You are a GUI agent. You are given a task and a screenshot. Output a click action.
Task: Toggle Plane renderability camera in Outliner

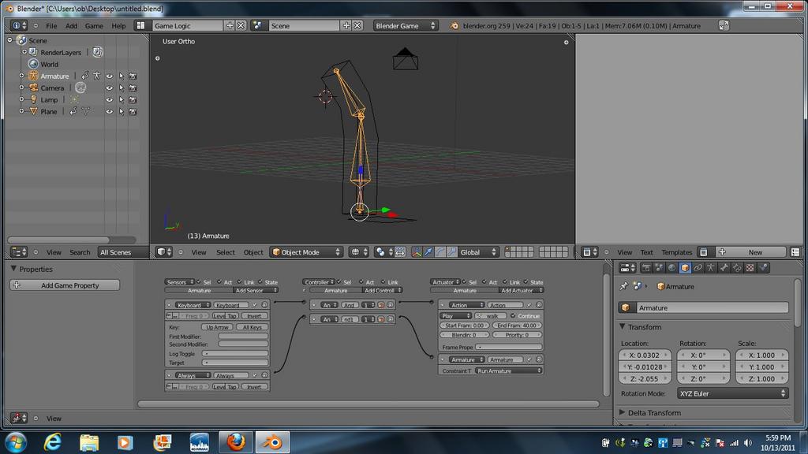pos(133,112)
